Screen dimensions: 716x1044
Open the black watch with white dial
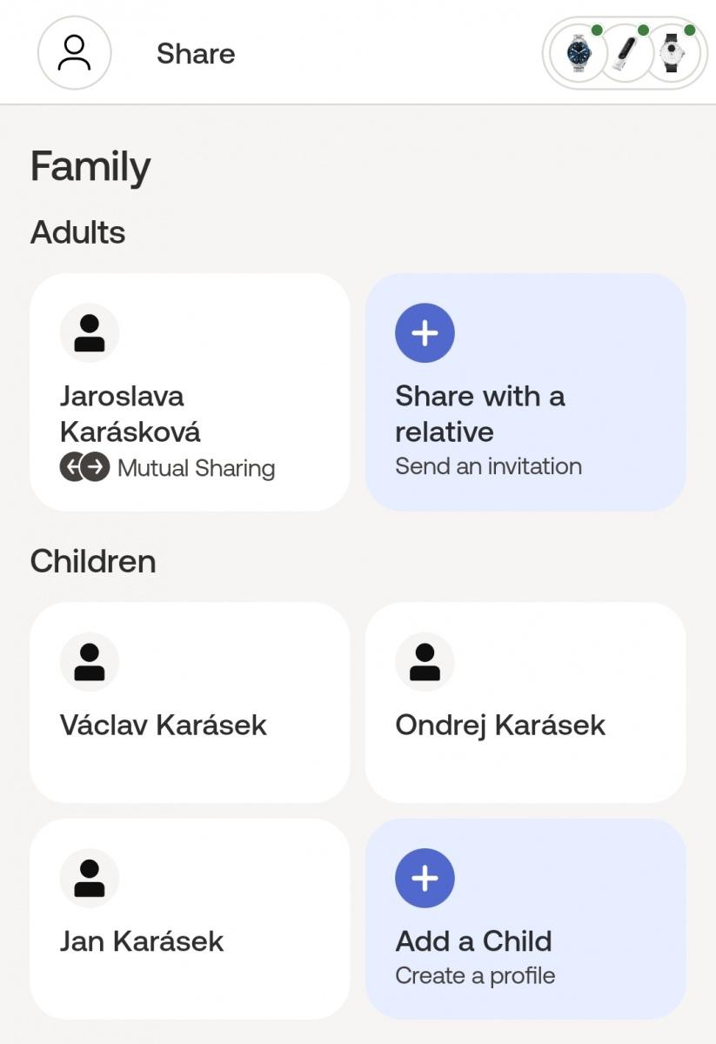(671, 53)
